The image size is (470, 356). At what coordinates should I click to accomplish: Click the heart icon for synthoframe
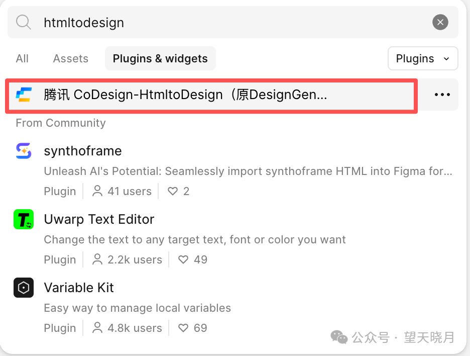pos(173,192)
